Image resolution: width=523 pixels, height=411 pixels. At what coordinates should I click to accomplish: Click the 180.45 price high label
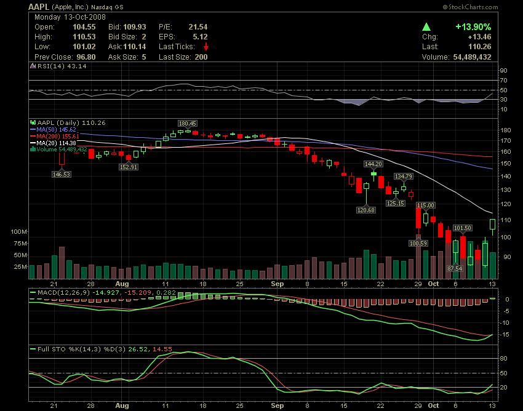coord(188,124)
